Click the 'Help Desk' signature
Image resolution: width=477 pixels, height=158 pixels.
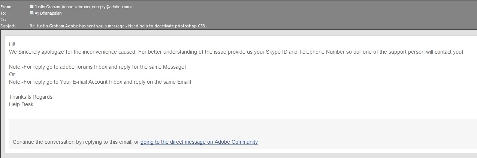pyautogui.click(x=21, y=104)
